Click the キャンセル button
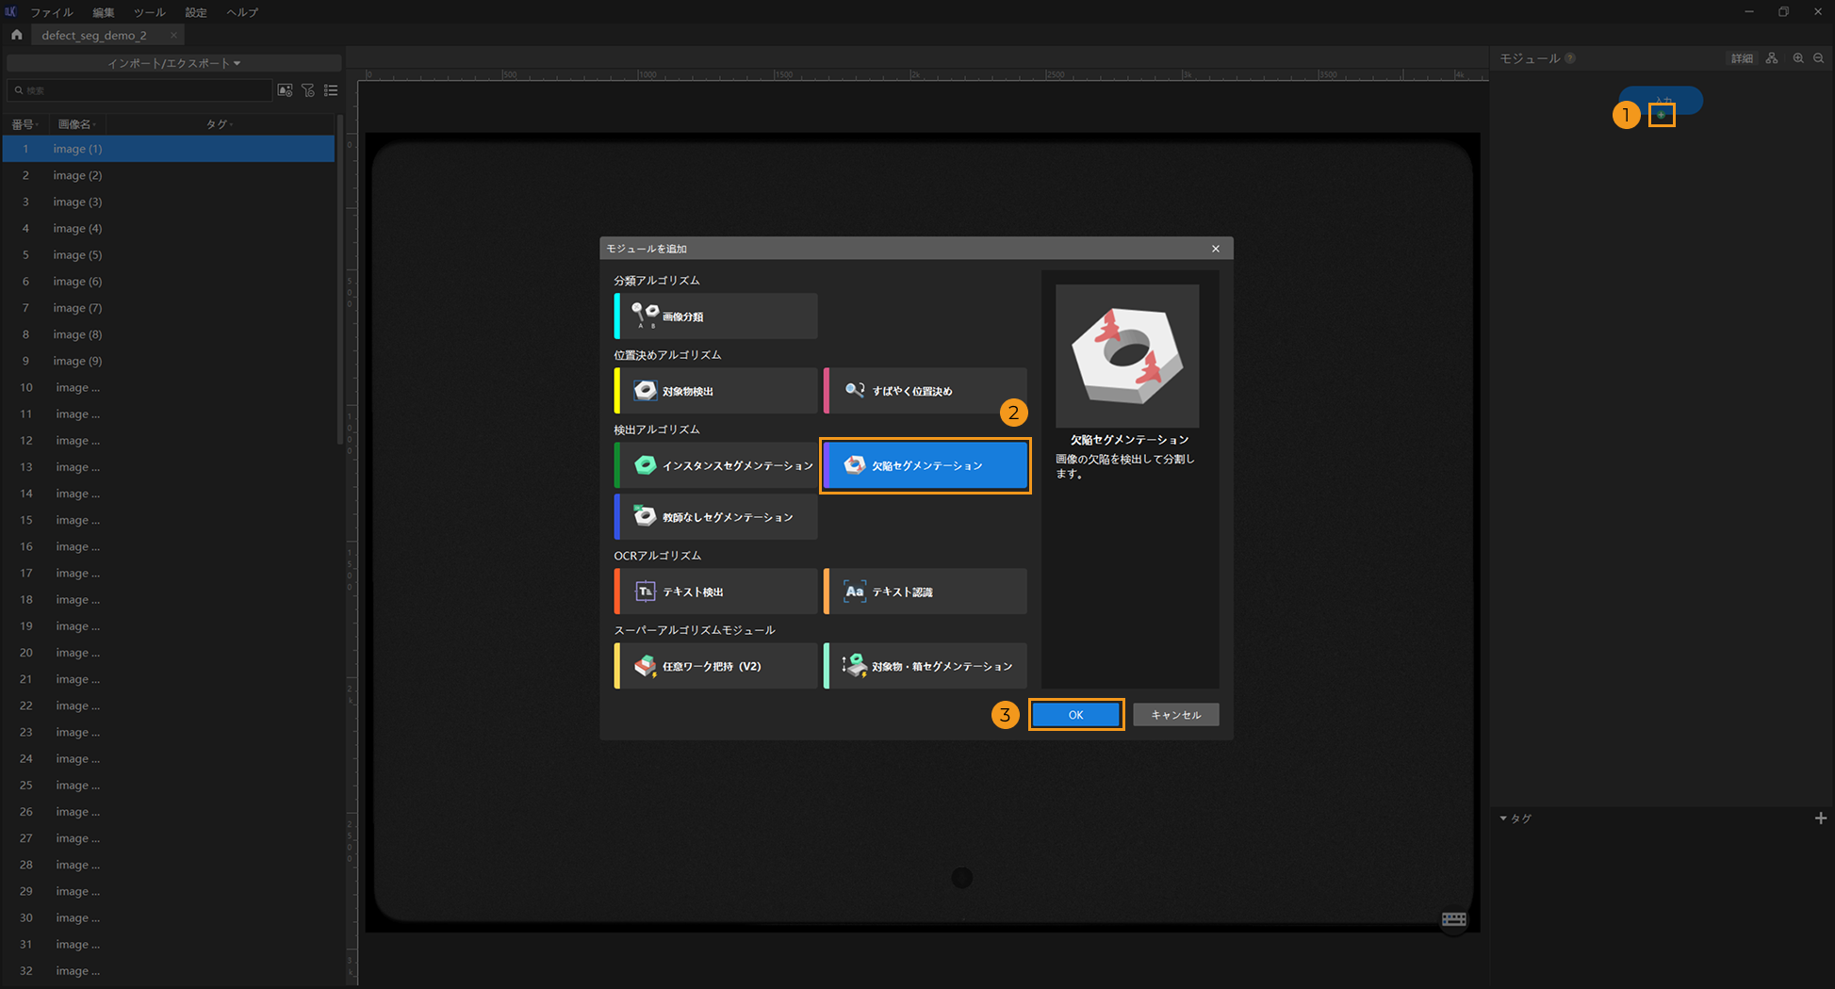Viewport: 1835px width, 989px height. tap(1175, 715)
